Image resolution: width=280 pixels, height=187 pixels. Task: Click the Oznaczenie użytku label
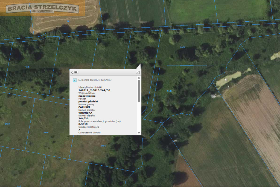[x=89, y=133]
